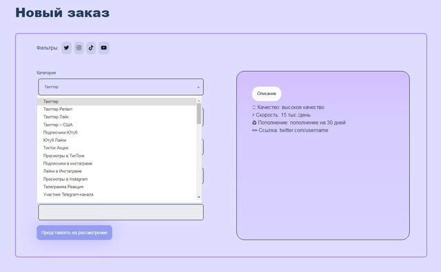Pick the Твиттер – США option
This screenshot has width=441, height=272.
116,125
